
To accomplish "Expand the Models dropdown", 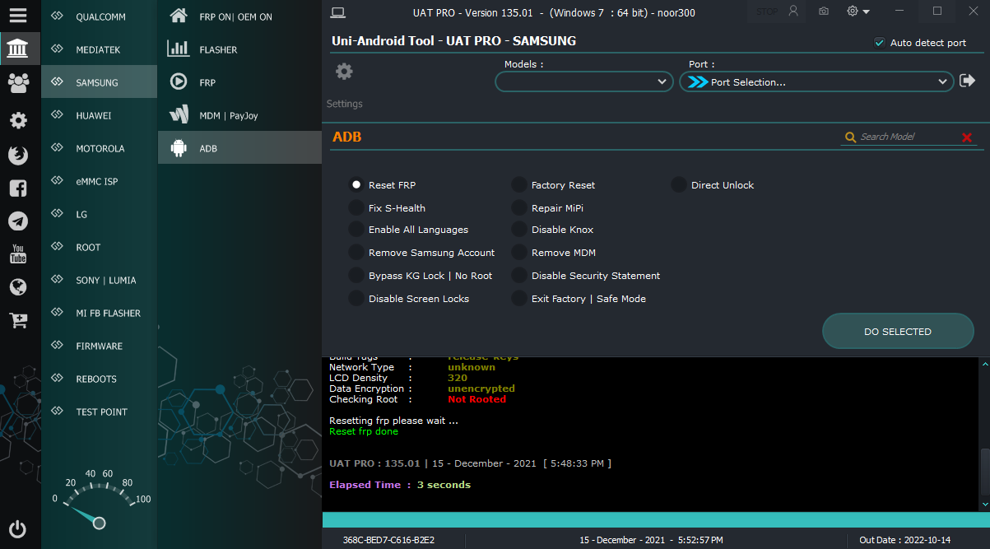I will pyautogui.click(x=584, y=81).
